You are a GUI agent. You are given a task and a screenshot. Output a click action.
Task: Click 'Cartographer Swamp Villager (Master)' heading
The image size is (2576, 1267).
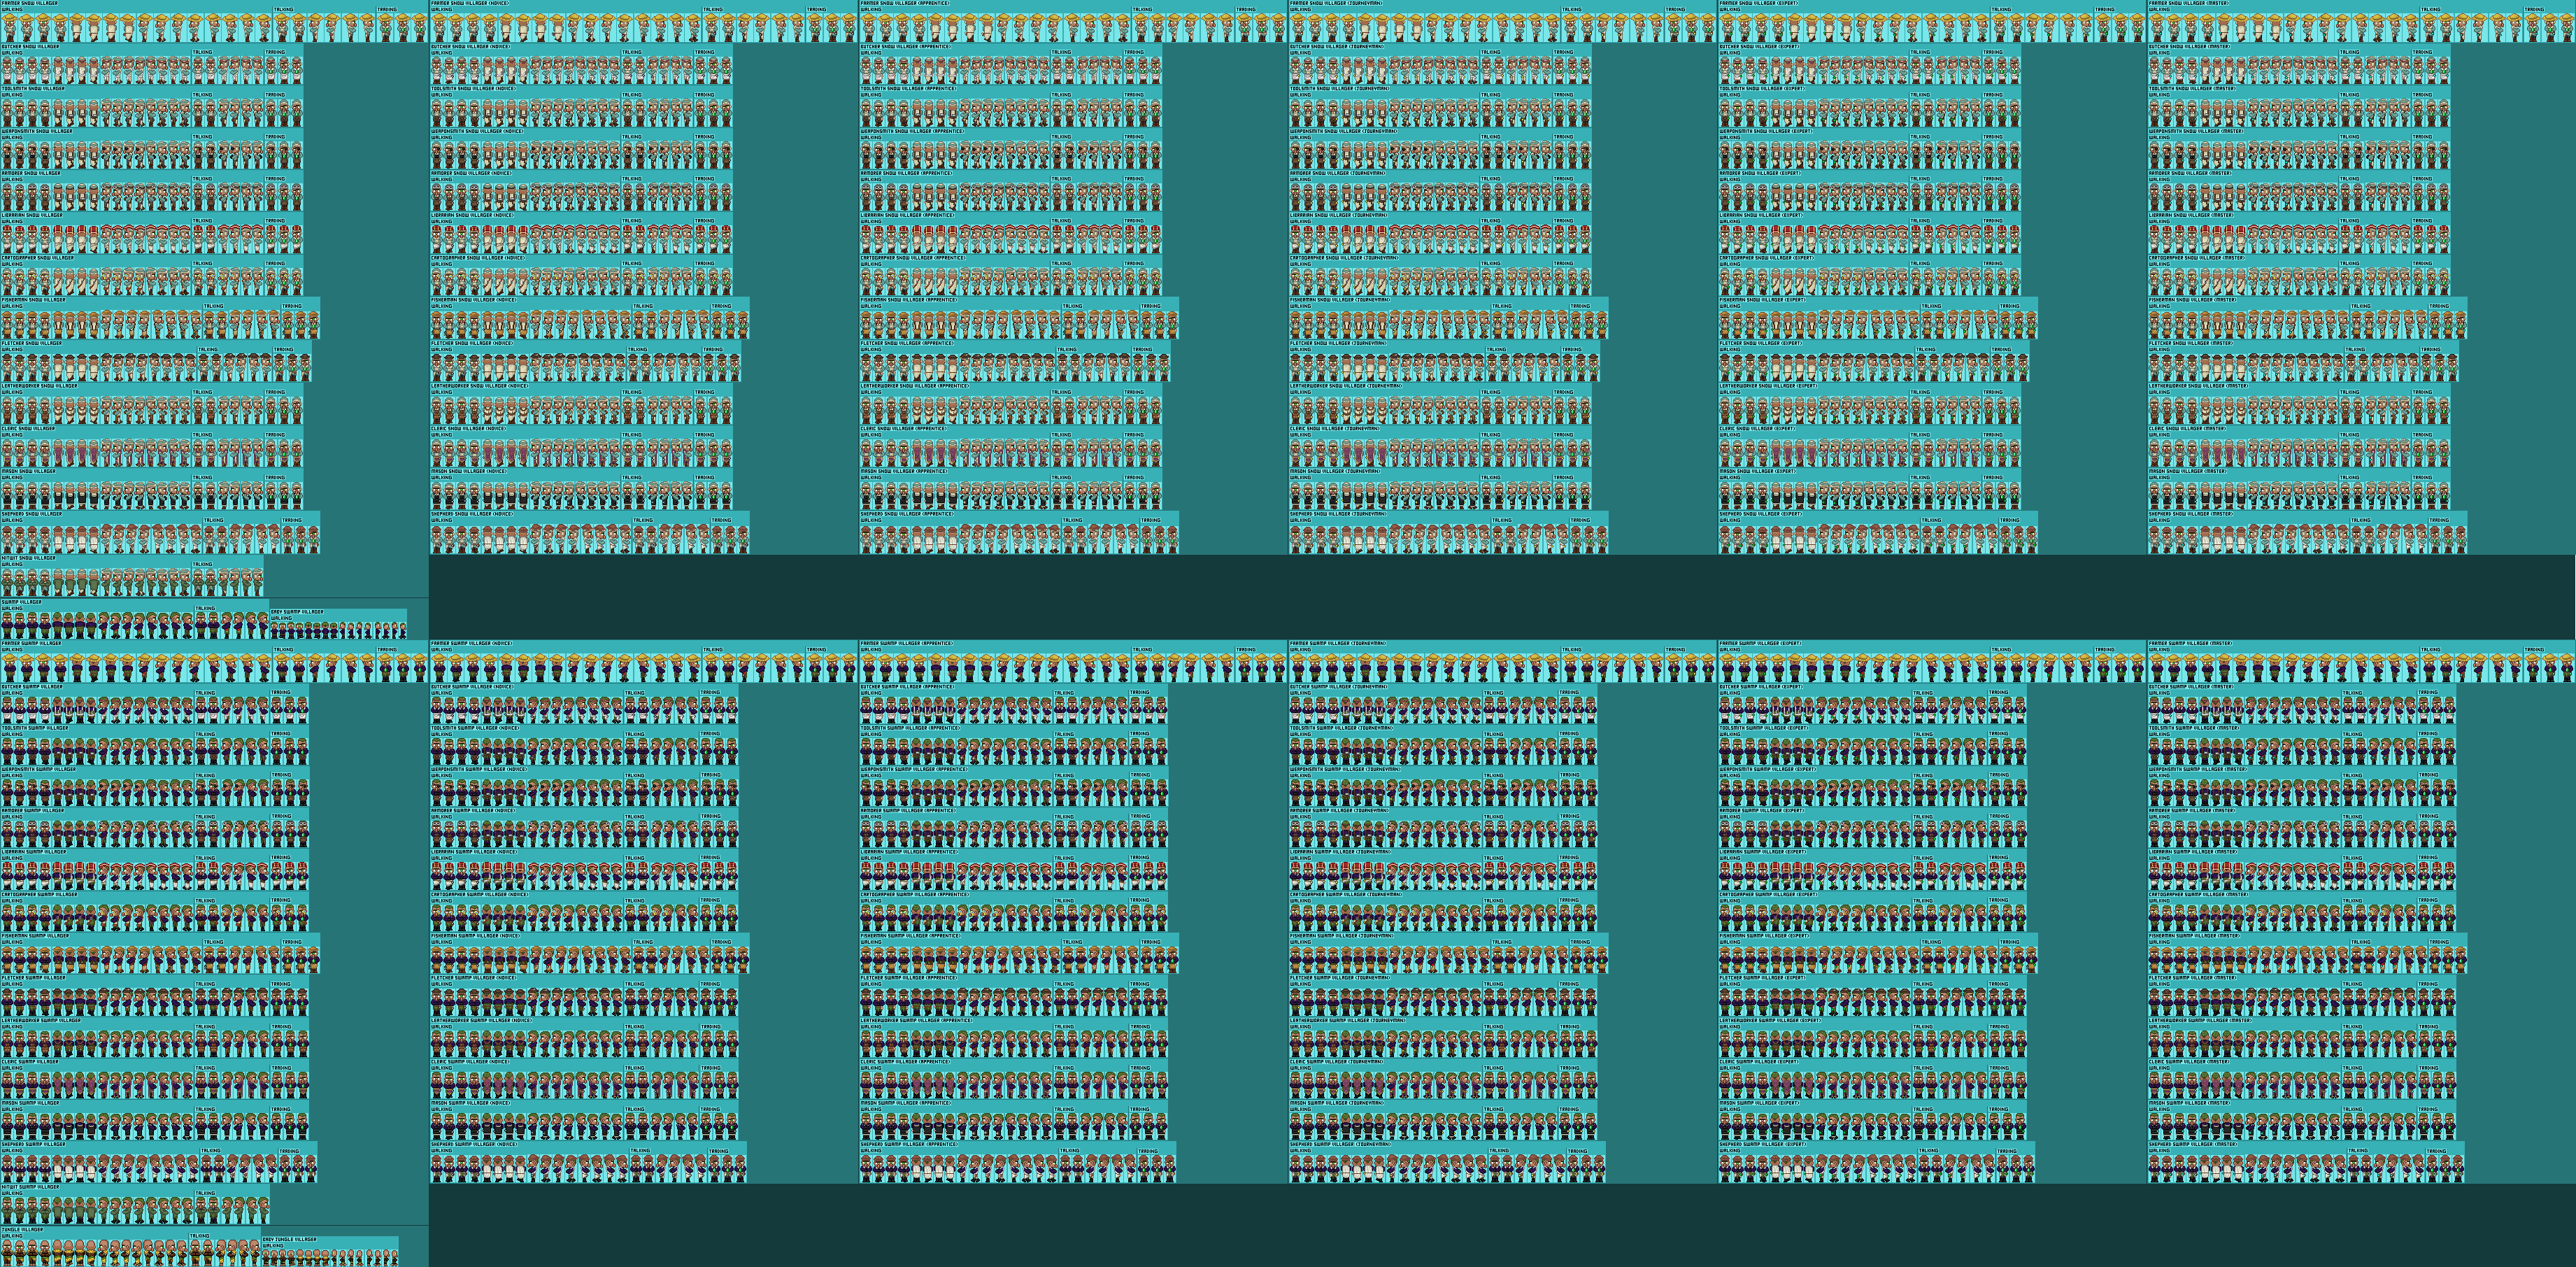pos(2199,894)
